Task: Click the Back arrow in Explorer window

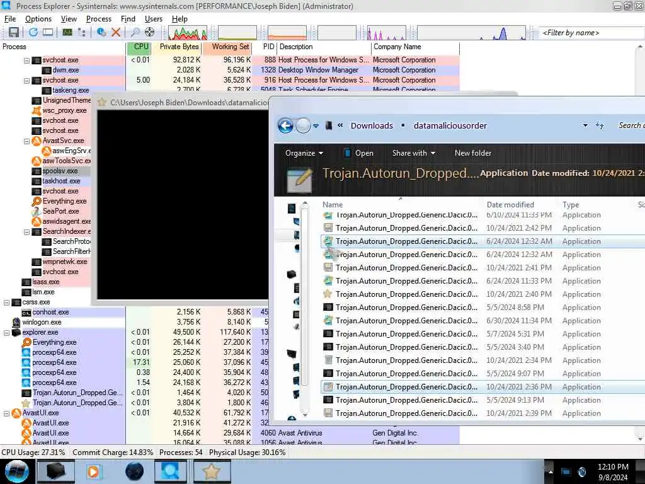Action: [x=285, y=125]
